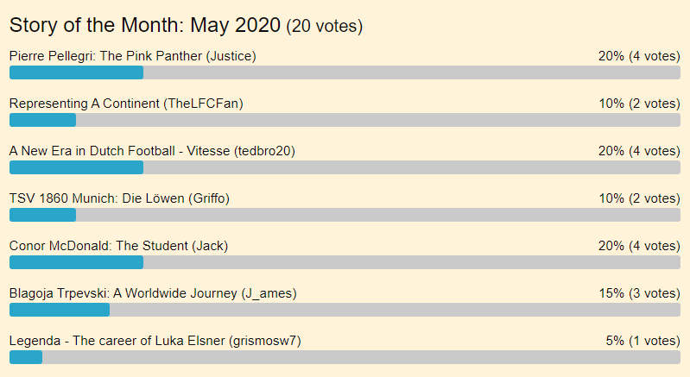Click the Vitesse story vote bar
Screen dimensions: 690x377
(345, 167)
